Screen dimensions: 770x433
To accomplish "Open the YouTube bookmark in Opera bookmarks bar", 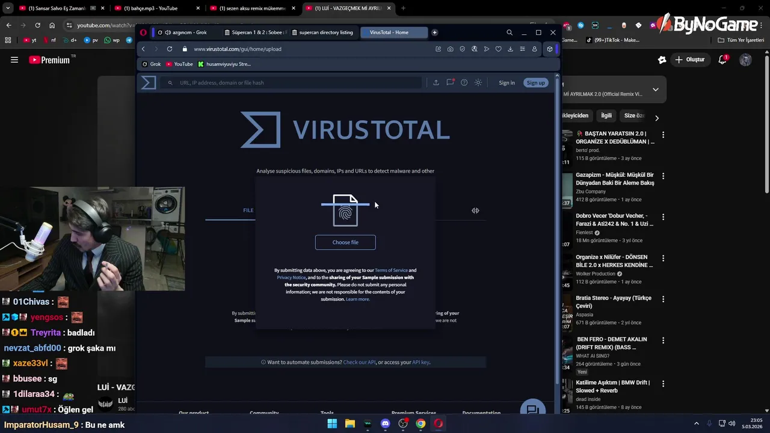I will [179, 64].
